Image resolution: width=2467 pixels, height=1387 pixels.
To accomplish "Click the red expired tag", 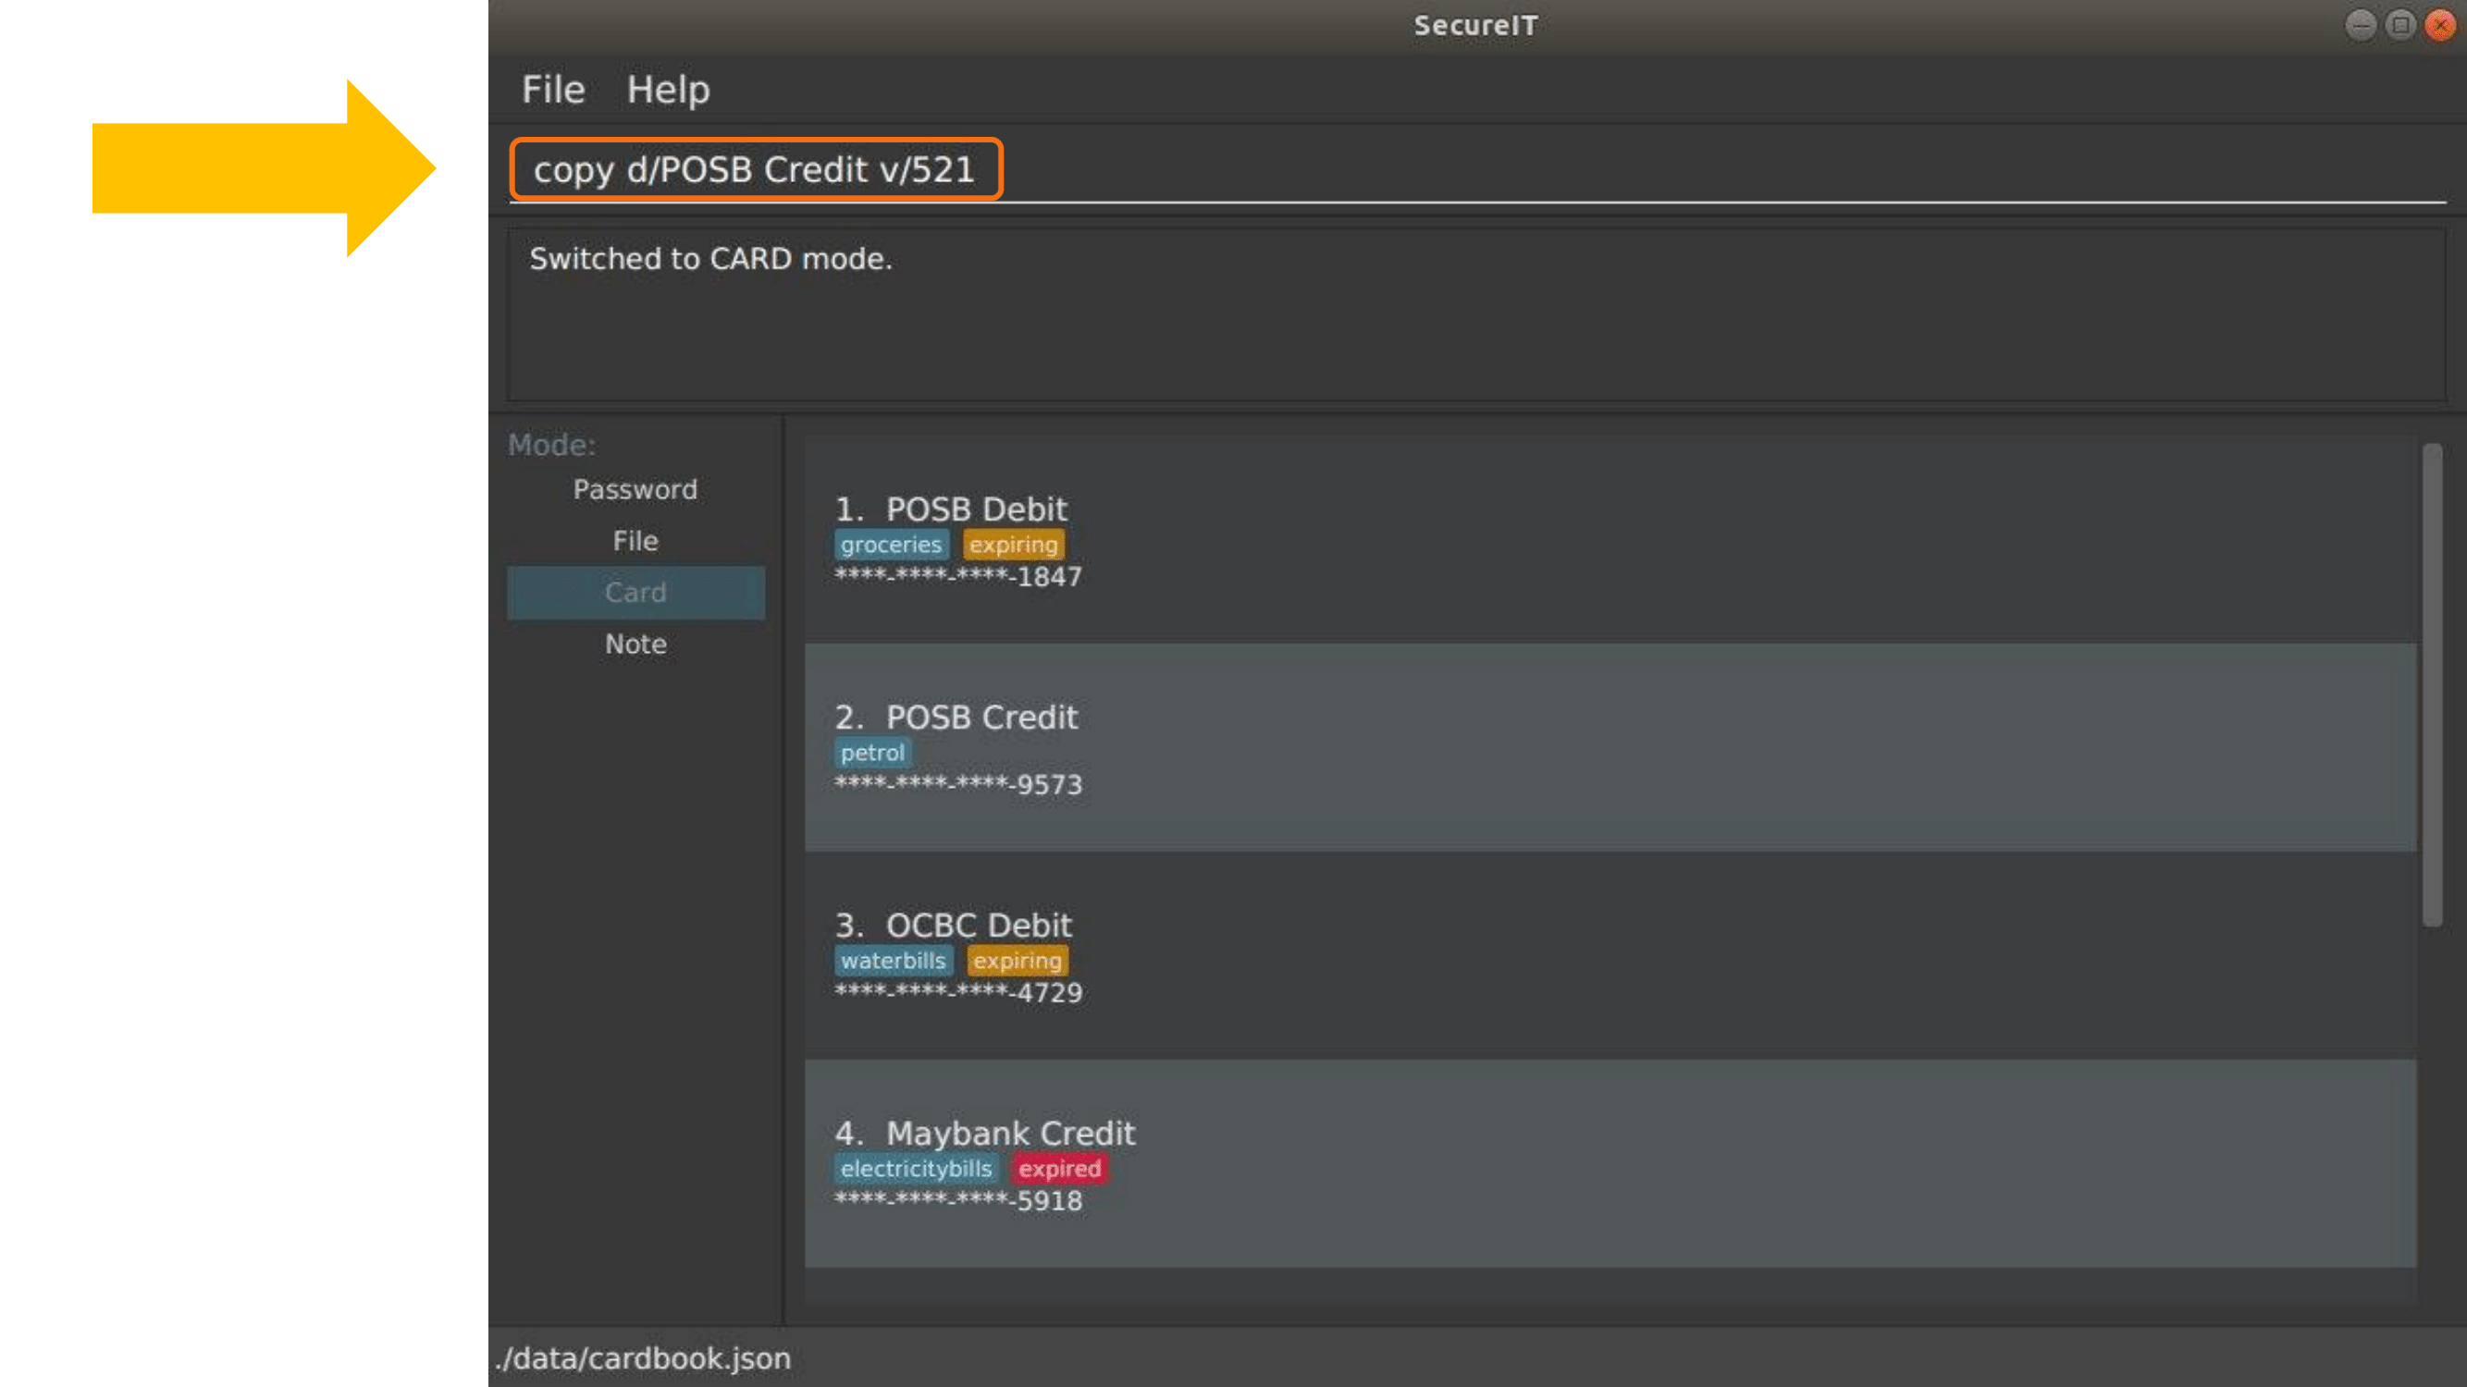I will point(1059,1169).
